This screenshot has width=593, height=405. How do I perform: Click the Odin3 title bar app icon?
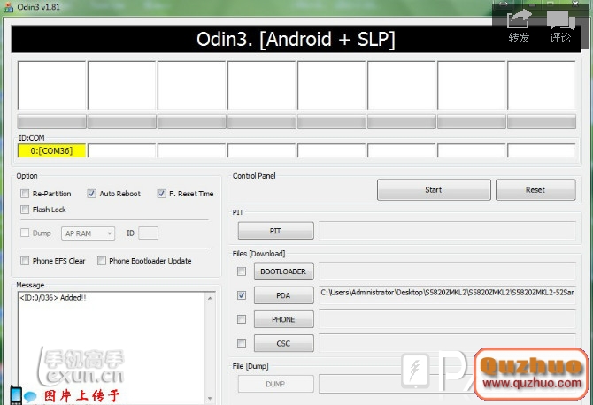coord(8,7)
